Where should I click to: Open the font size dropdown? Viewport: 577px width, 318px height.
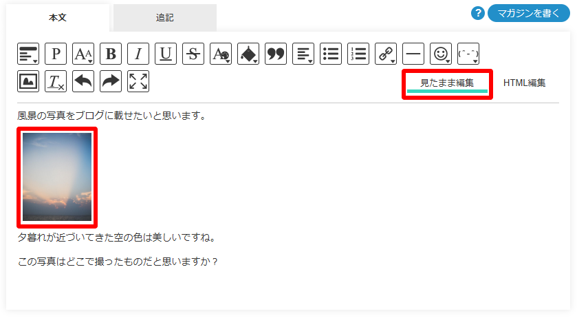[83, 54]
